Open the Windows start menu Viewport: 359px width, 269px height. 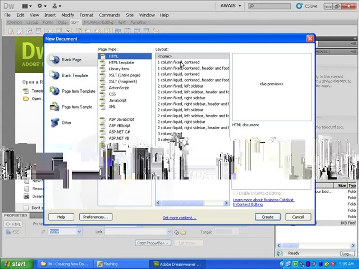tap(16, 264)
